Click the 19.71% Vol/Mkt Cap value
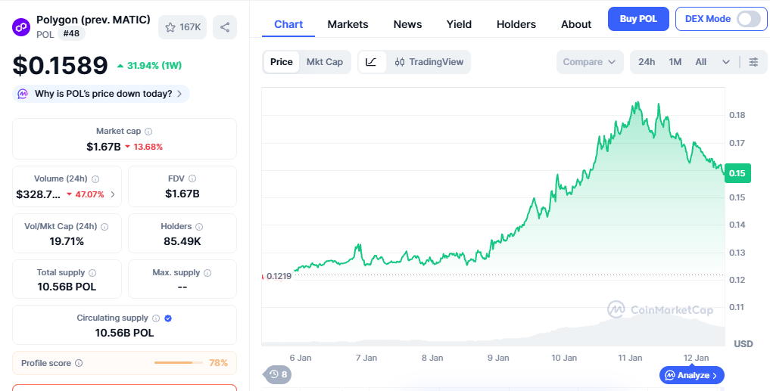 [x=67, y=241]
